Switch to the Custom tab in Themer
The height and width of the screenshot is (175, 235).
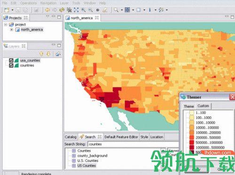point(203,106)
